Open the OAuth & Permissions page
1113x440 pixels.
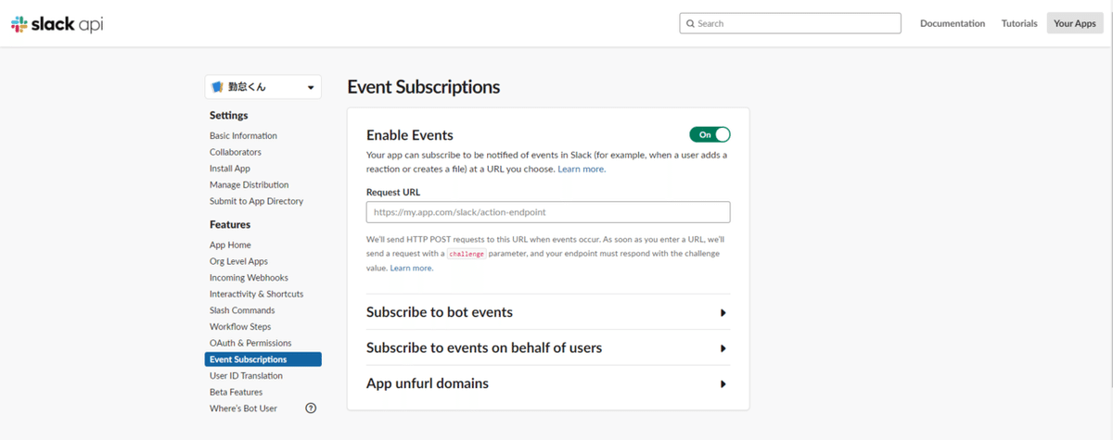[250, 343]
